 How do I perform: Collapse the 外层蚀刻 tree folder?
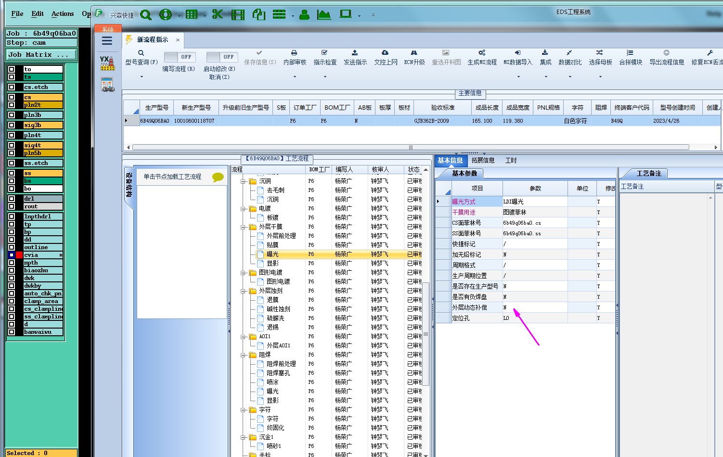click(x=244, y=291)
